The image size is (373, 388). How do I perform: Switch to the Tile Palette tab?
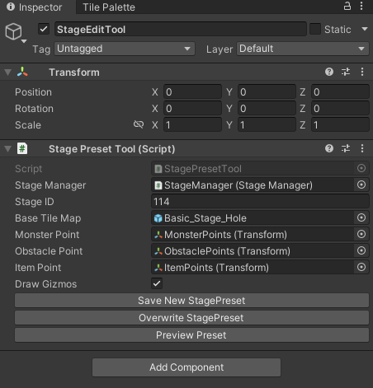(109, 7)
